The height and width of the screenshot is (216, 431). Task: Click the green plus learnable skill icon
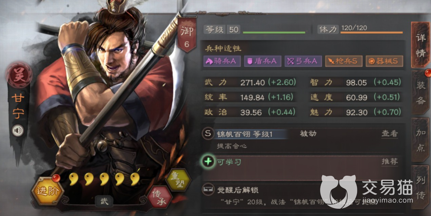208,162
